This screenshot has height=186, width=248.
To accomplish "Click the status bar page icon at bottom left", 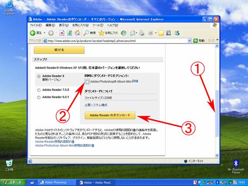I will [x=30, y=161].
